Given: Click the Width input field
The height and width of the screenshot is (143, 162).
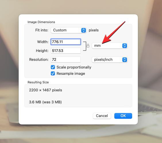Looking at the screenshot, I should (x=66, y=42).
